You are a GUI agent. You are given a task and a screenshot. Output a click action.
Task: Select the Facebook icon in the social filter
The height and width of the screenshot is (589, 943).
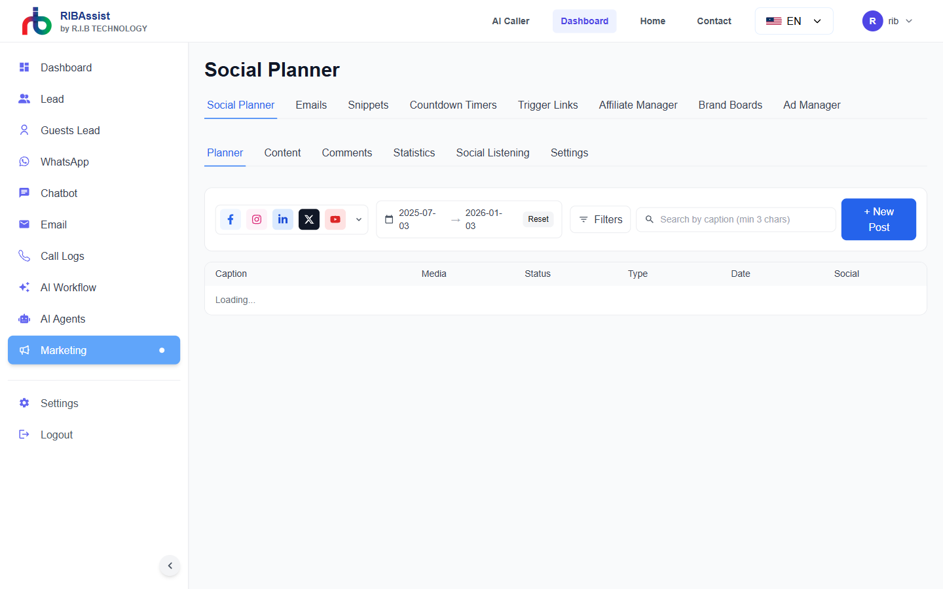click(x=230, y=219)
